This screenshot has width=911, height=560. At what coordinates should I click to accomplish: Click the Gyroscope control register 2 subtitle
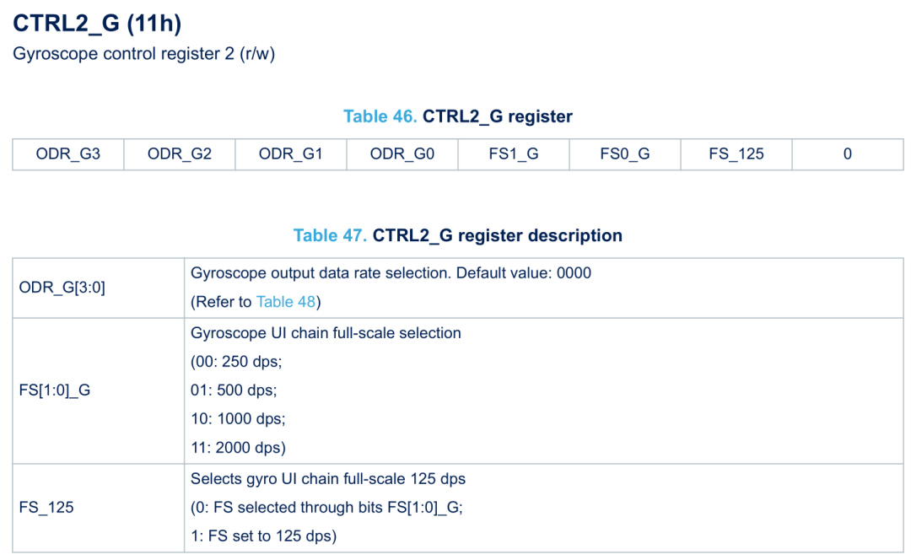(143, 54)
